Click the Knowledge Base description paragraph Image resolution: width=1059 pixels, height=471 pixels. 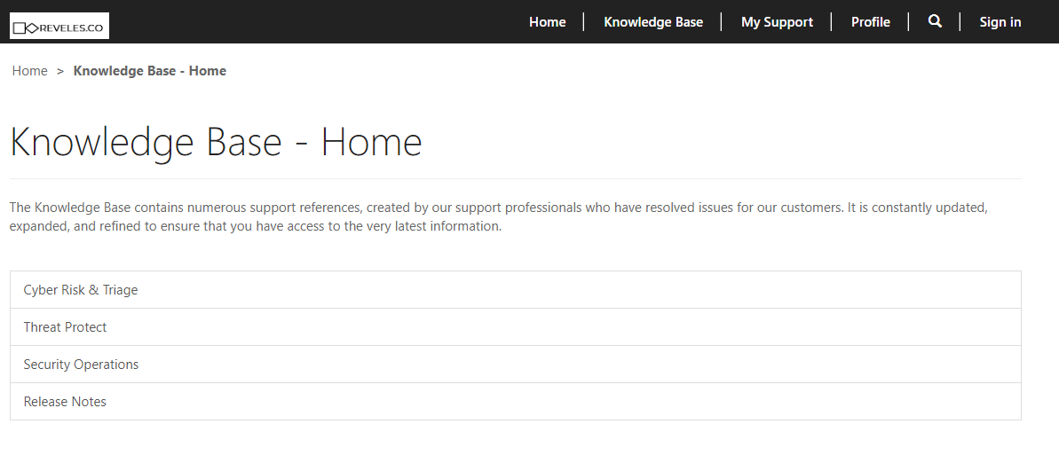point(497,216)
